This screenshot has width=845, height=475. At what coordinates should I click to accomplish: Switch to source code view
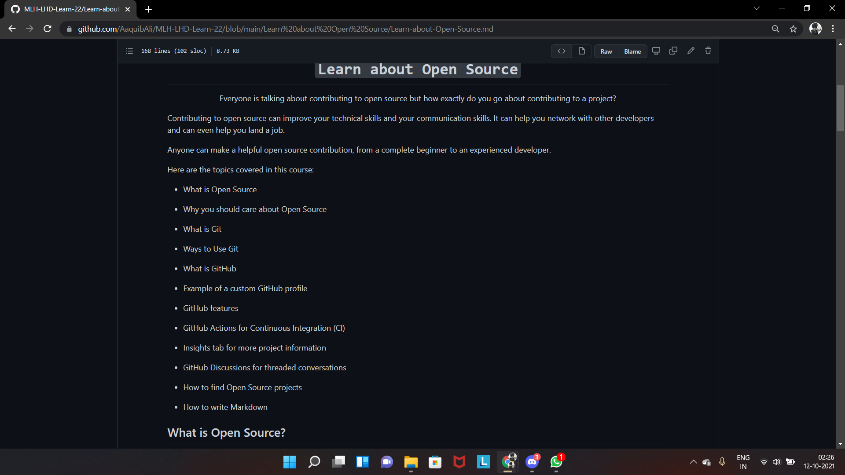tap(561, 51)
